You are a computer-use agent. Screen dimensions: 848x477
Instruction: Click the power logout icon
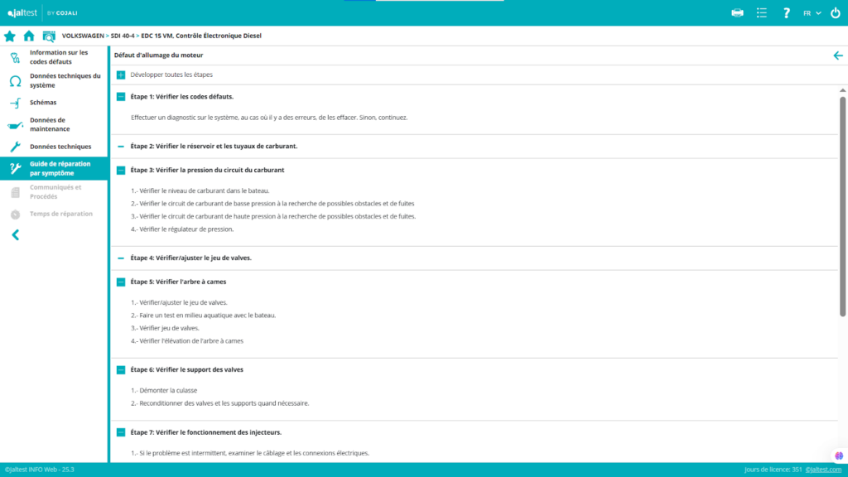[x=835, y=13]
